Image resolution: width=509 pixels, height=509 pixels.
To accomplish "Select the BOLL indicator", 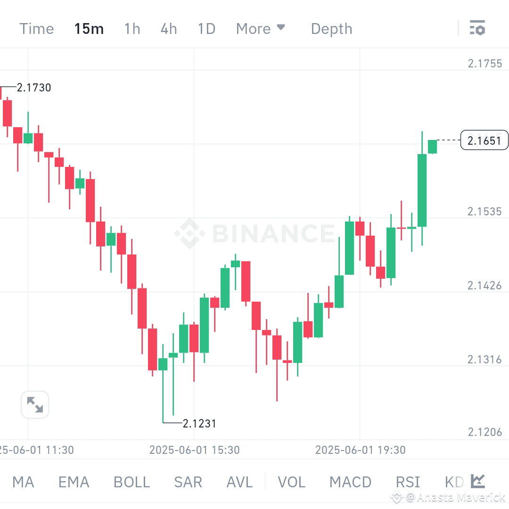I will 131,482.
